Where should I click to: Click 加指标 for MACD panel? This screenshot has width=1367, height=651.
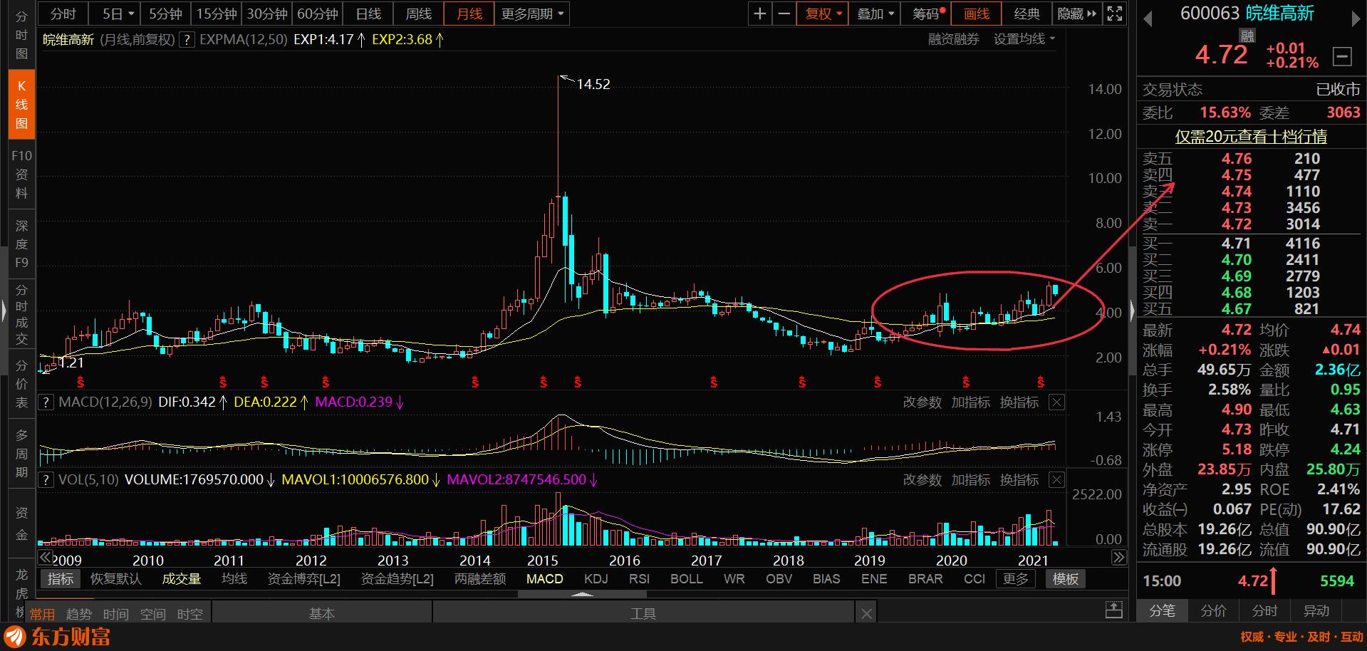click(970, 402)
